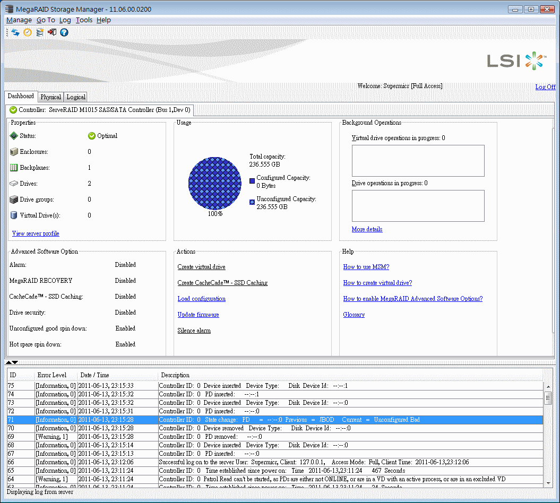This screenshot has width=560, height=503.
Task: Open the View server profile link
Action: pyautogui.click(x=36, y=233)
